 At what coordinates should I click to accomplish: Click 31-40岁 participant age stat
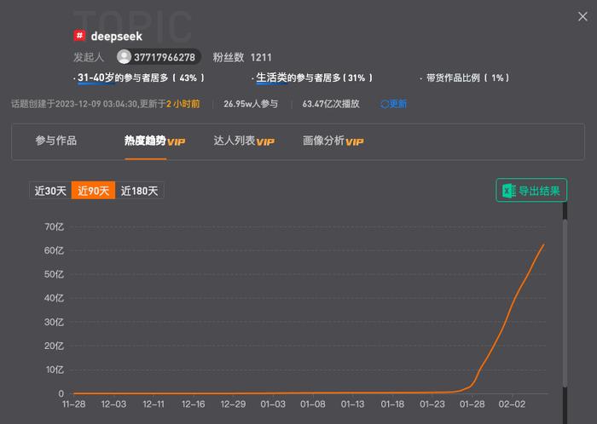point(141,77)
